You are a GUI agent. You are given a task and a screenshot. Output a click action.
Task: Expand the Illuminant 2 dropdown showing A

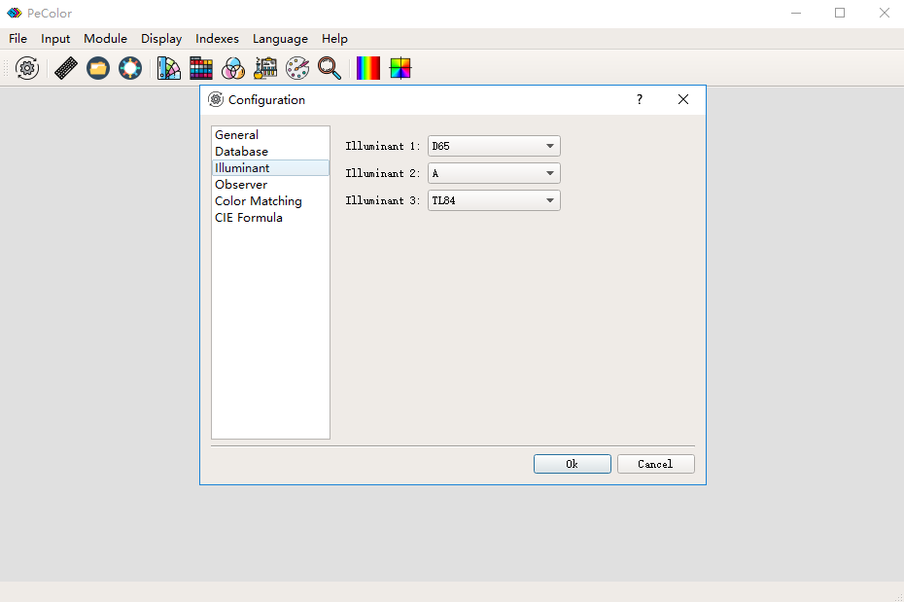[494, 173]
